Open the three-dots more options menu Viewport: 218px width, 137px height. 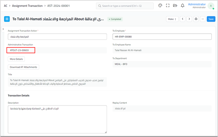pos(203,19)
